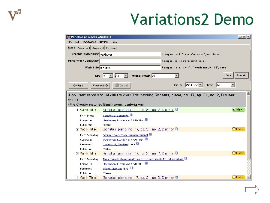Viewport: 270px width, 203px height.
Task: Open the Kovacevich, Stephen performer link
Action: point(115,144)
